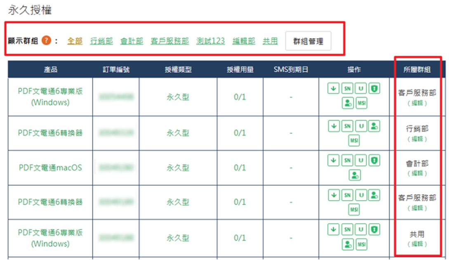The image size is (450, 260).
Task: Click the 授權用量 column header
Action: 240,69
